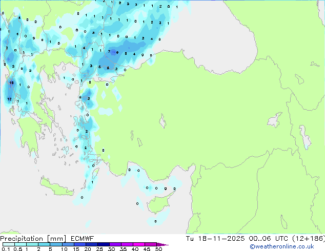This screenshot has height=251, width=325.
Task: Click legend scale value '50'
Action: coord(158,249)
